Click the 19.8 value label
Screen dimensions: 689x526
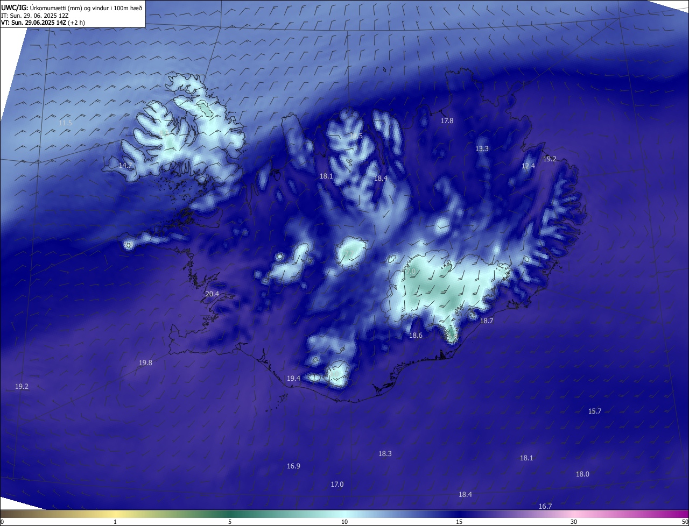coord(145,363)
